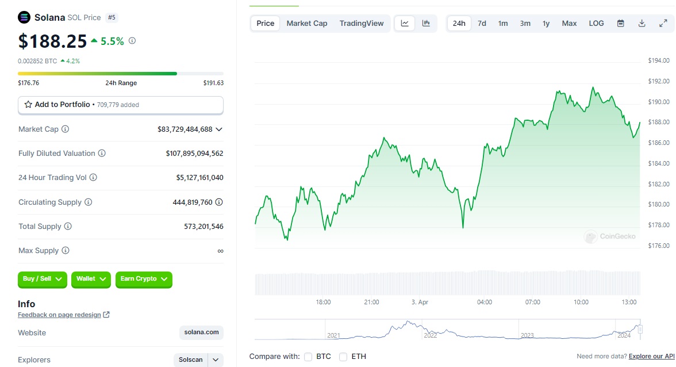Screen dimensions: 676x367
Task: Click Explore our API link
Action: tap(651, 356)
